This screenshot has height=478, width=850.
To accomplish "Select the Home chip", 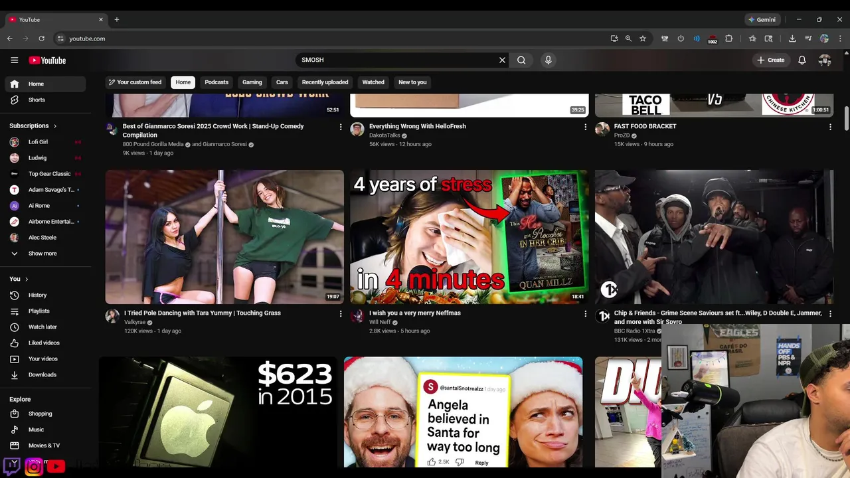I will 183,82.
